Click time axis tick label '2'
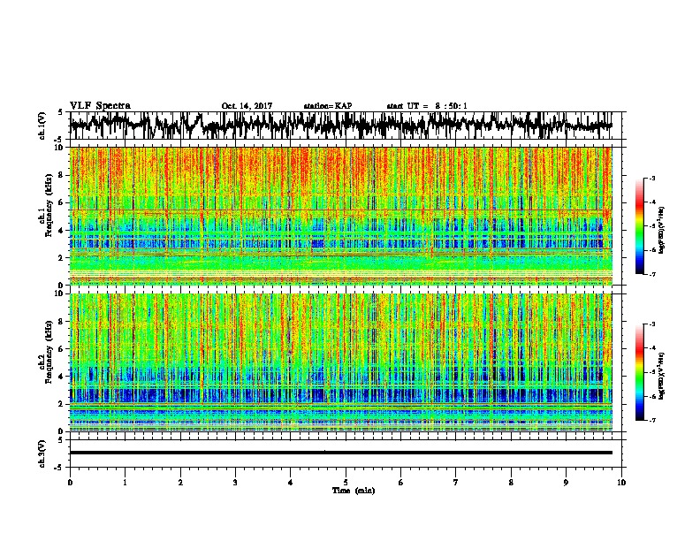 coord(180,483)
